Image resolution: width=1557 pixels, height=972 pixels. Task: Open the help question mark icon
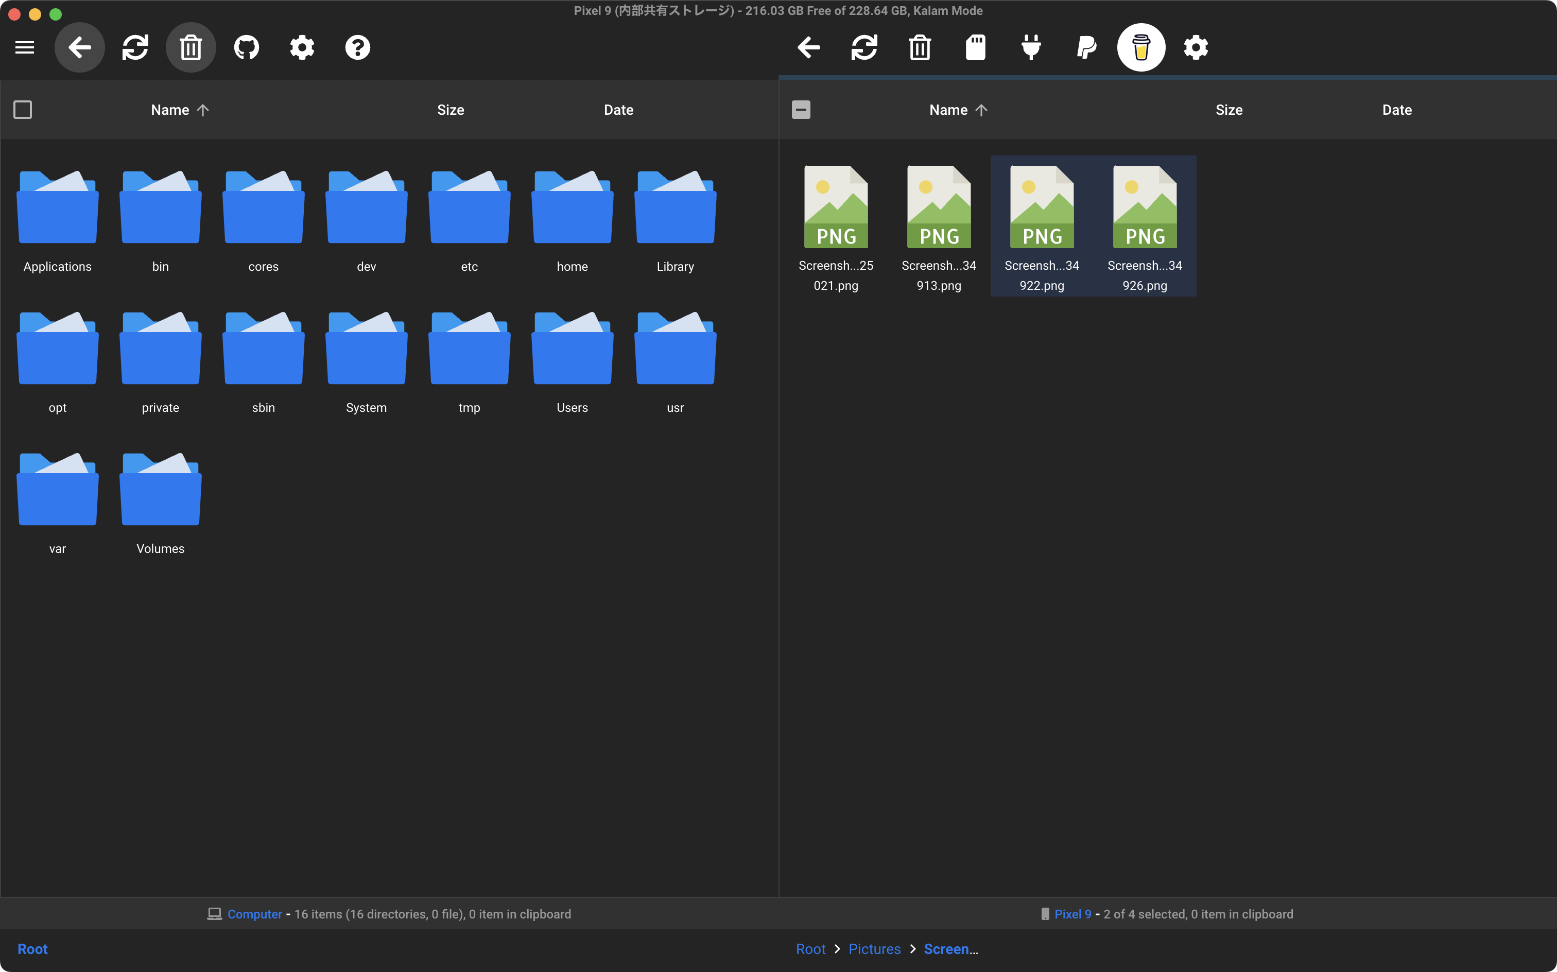click(357, 47)
